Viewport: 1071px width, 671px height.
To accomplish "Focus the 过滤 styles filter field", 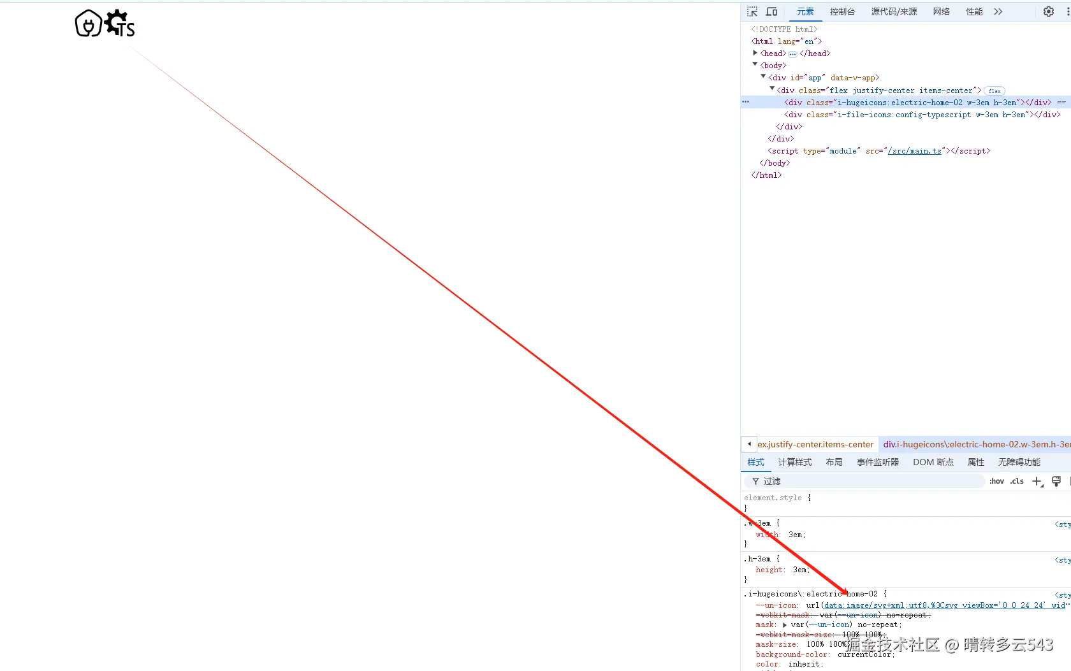I will point(864,481).
